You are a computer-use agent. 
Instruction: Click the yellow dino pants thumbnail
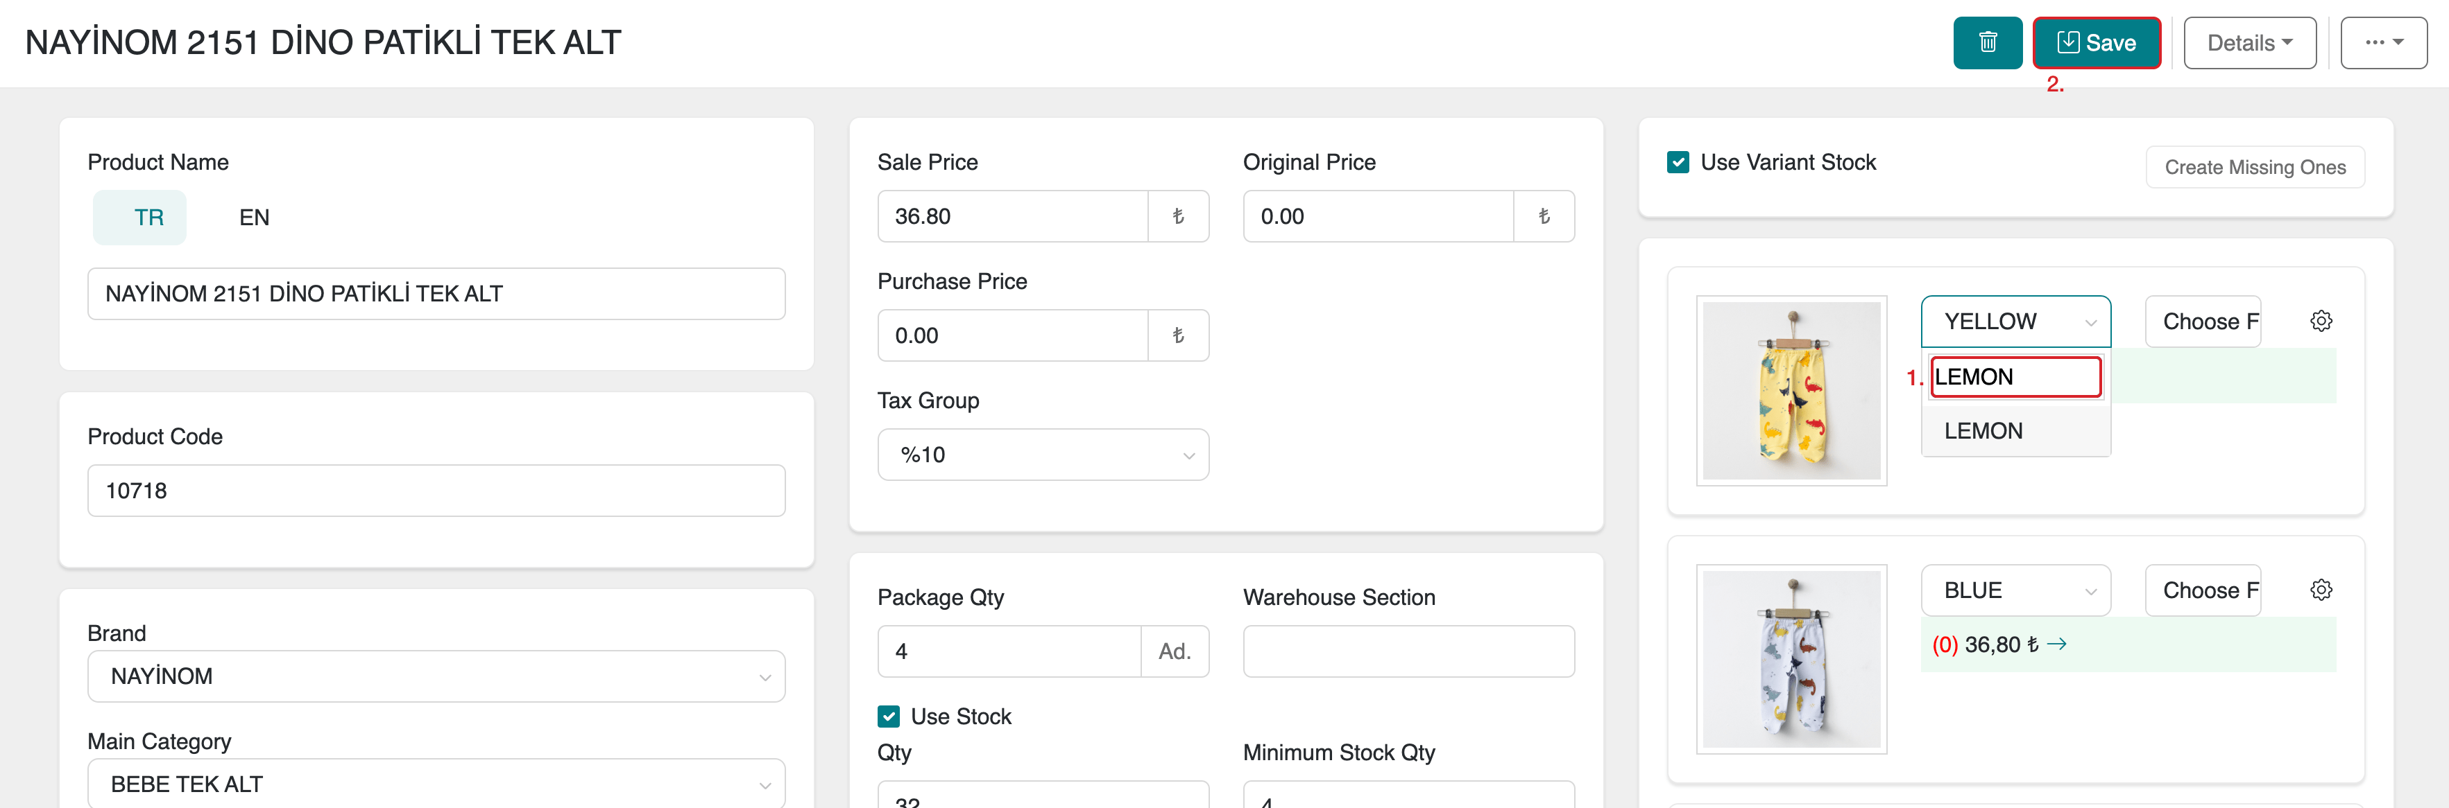click(x=1791, y=390)
